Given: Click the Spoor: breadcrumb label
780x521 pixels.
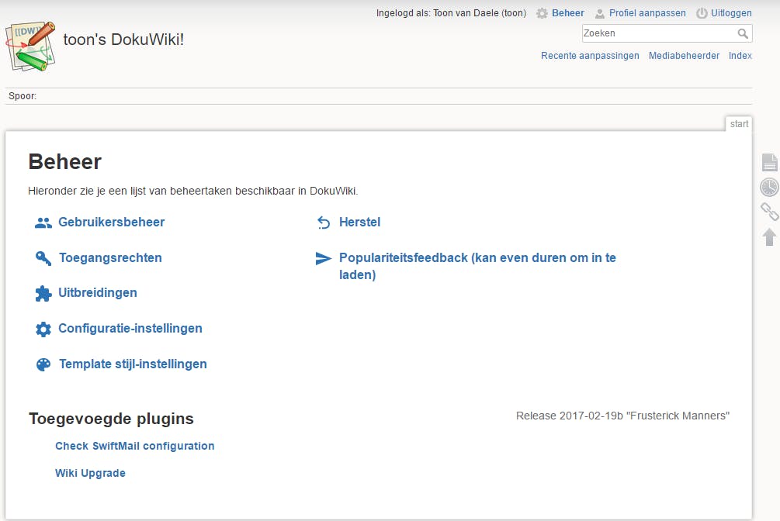Looking at the screenshot, I should tap(23, 96).
